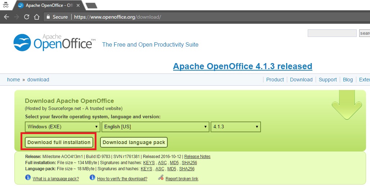Click ASC link in Language pack row
The height and width of the screenshot is (186, 370).
[160, 169]
